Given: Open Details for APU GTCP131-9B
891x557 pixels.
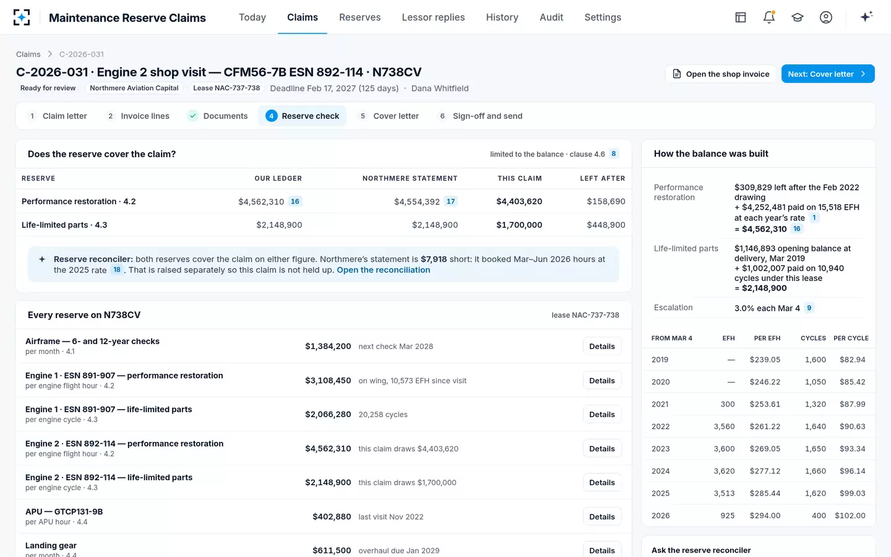Looking at the screenshot, I should 602,517.
